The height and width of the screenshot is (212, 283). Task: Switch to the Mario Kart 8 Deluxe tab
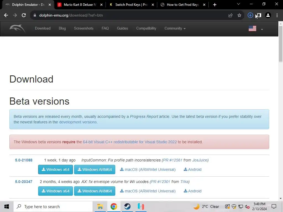pos(80,5)
